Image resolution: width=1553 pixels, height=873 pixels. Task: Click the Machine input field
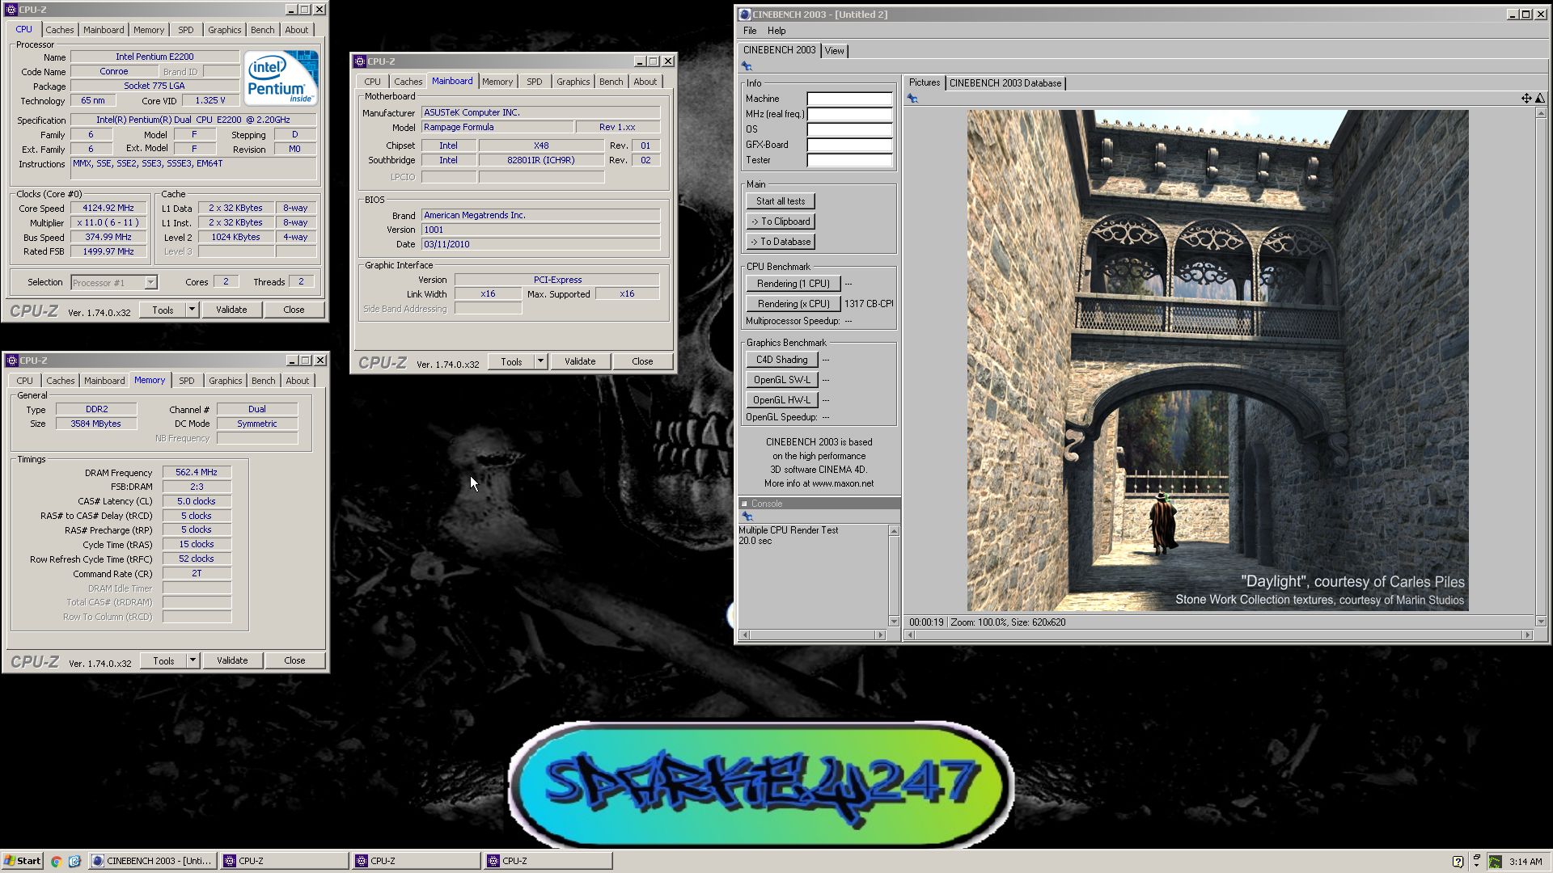(x=849, y=99)
